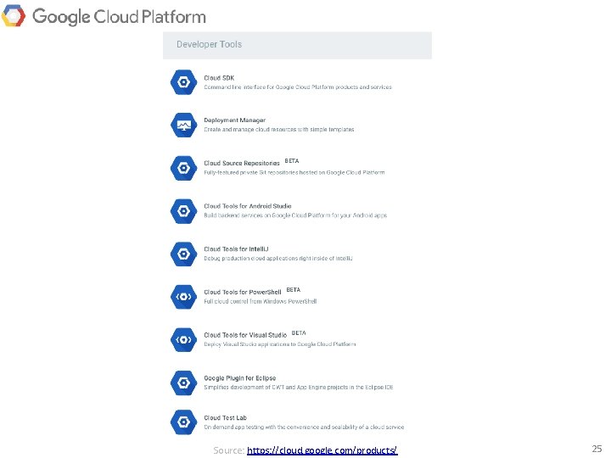
Task: Open Cloud Tools for Visual Studio title
Action: [245, 335]
